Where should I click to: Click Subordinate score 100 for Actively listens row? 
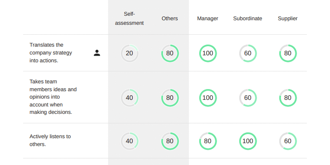click(x=248, y=141)
